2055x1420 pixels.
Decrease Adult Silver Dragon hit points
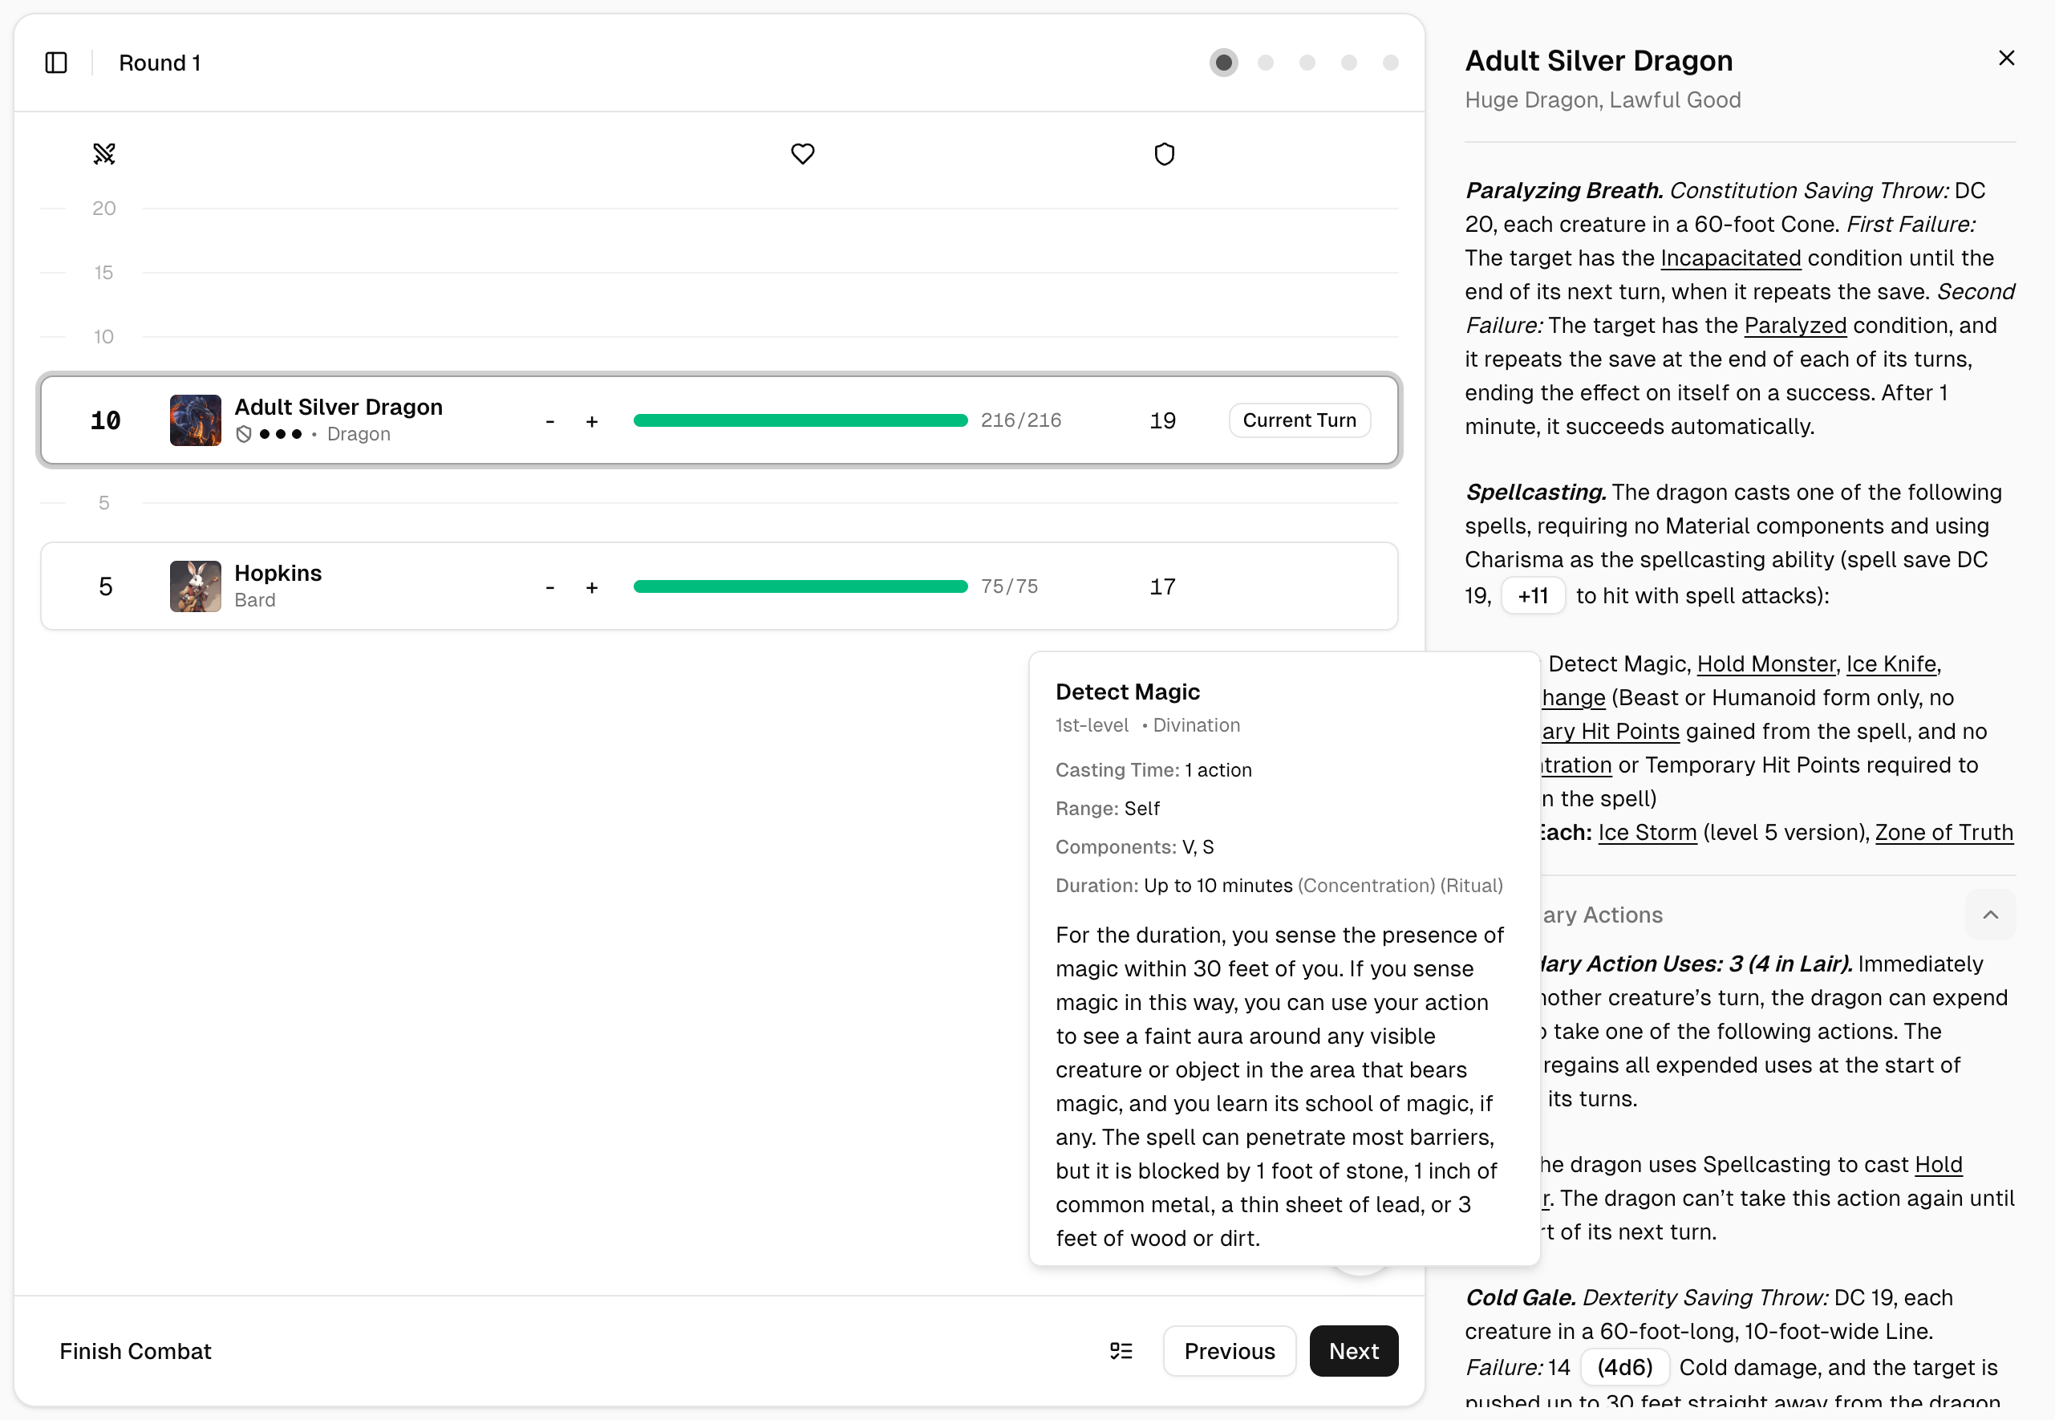pyautogui.click(x=549, y=421)
